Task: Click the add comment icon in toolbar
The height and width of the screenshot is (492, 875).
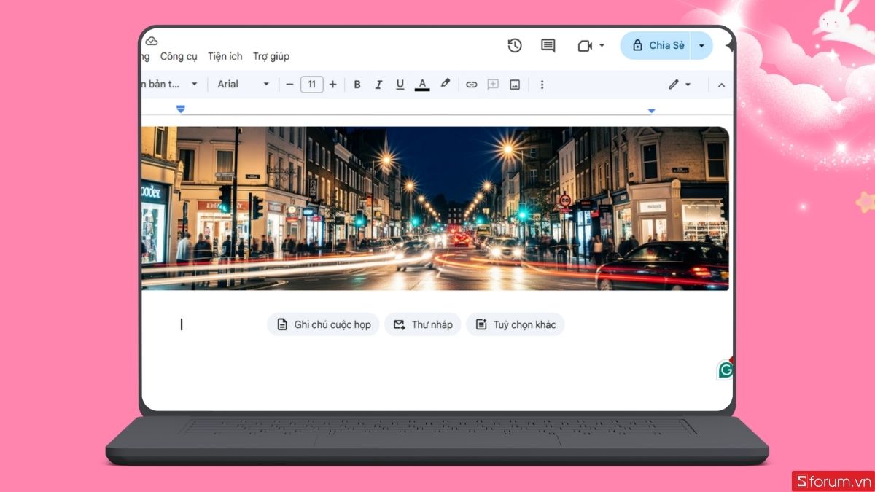Action: coord(493,84)
